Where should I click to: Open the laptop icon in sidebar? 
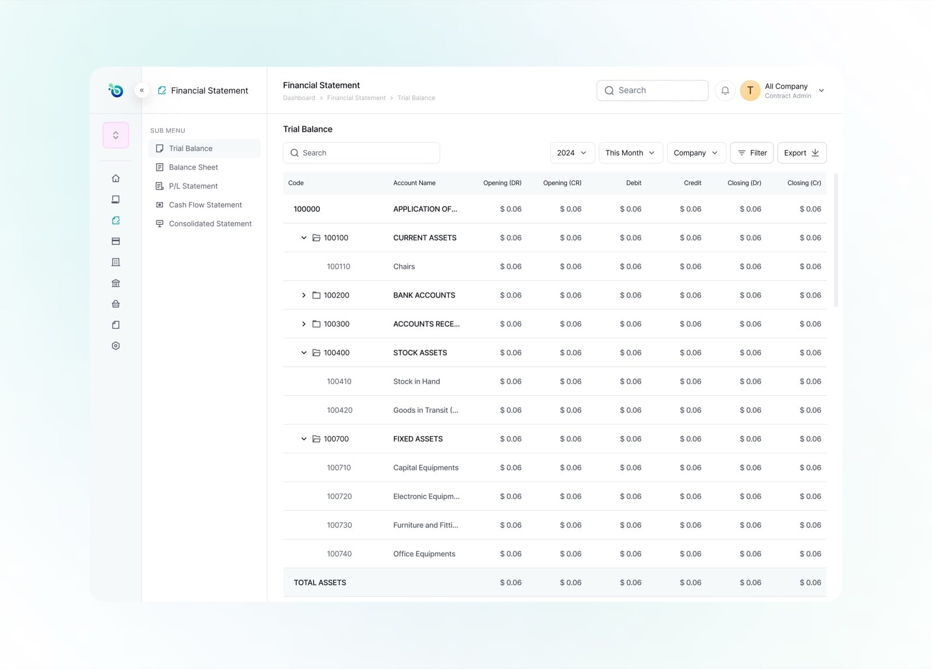[x=116, y=199]
